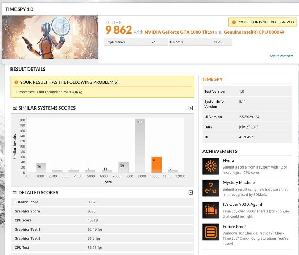
Task: Click the Mystery Machine achievement icon
Action: [211, 188]
